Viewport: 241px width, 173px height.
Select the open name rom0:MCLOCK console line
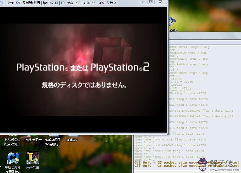[170, 140]
